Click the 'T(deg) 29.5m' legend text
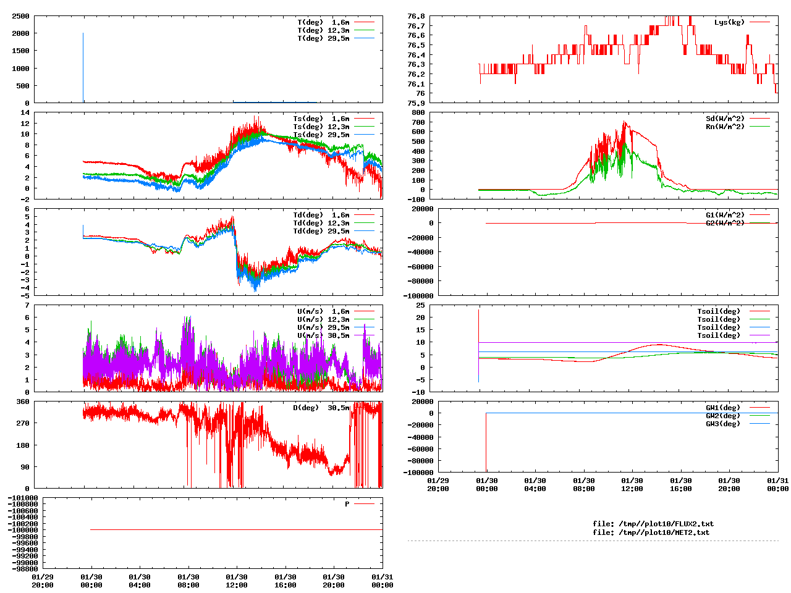 (x=323, y=38)
